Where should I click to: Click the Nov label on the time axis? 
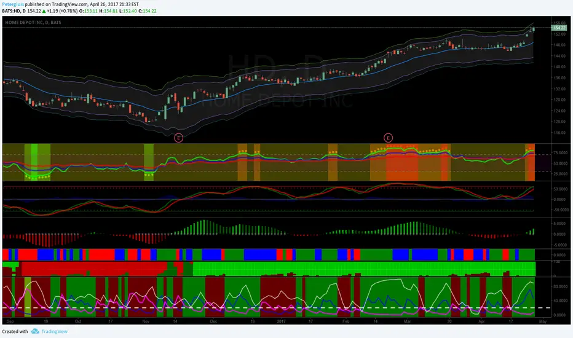[x=146, y=321]
